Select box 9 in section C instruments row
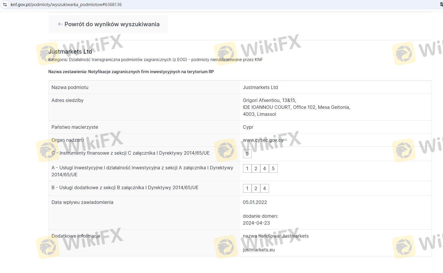Viewport: 443px width, 273px height. click(x=247, y=154)
